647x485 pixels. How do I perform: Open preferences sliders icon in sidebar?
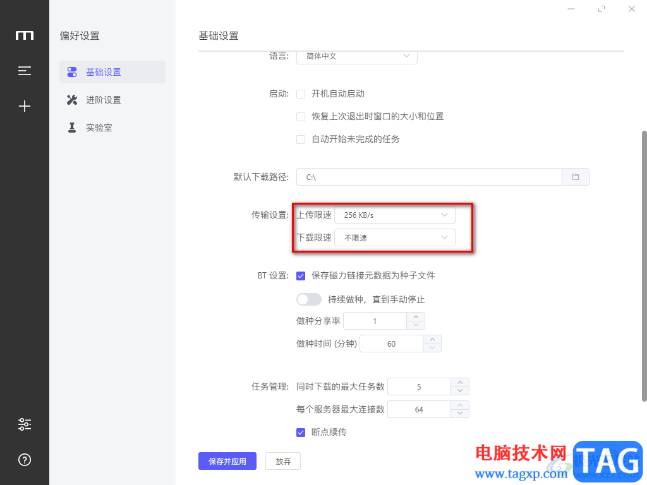click(25, 424)
